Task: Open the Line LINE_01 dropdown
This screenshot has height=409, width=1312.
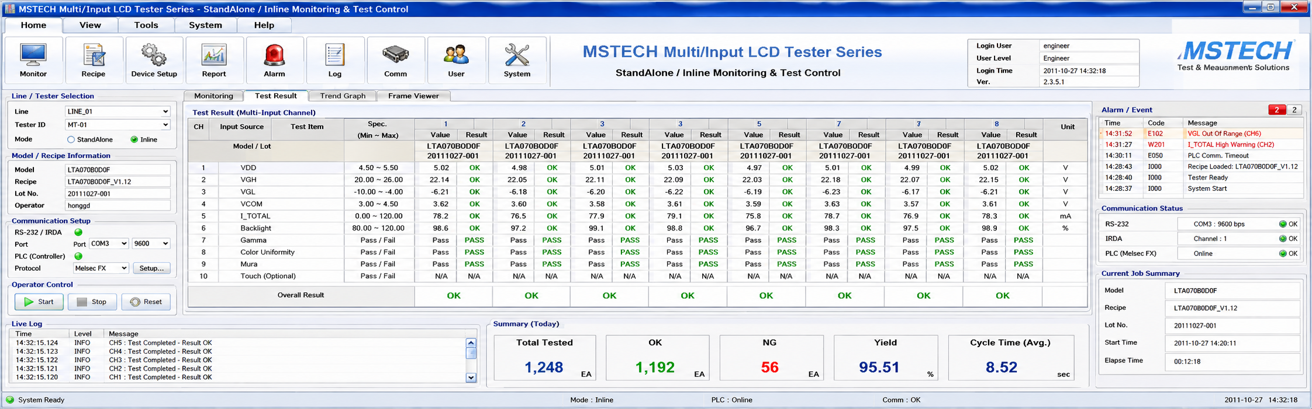Action: pos(118,111)
